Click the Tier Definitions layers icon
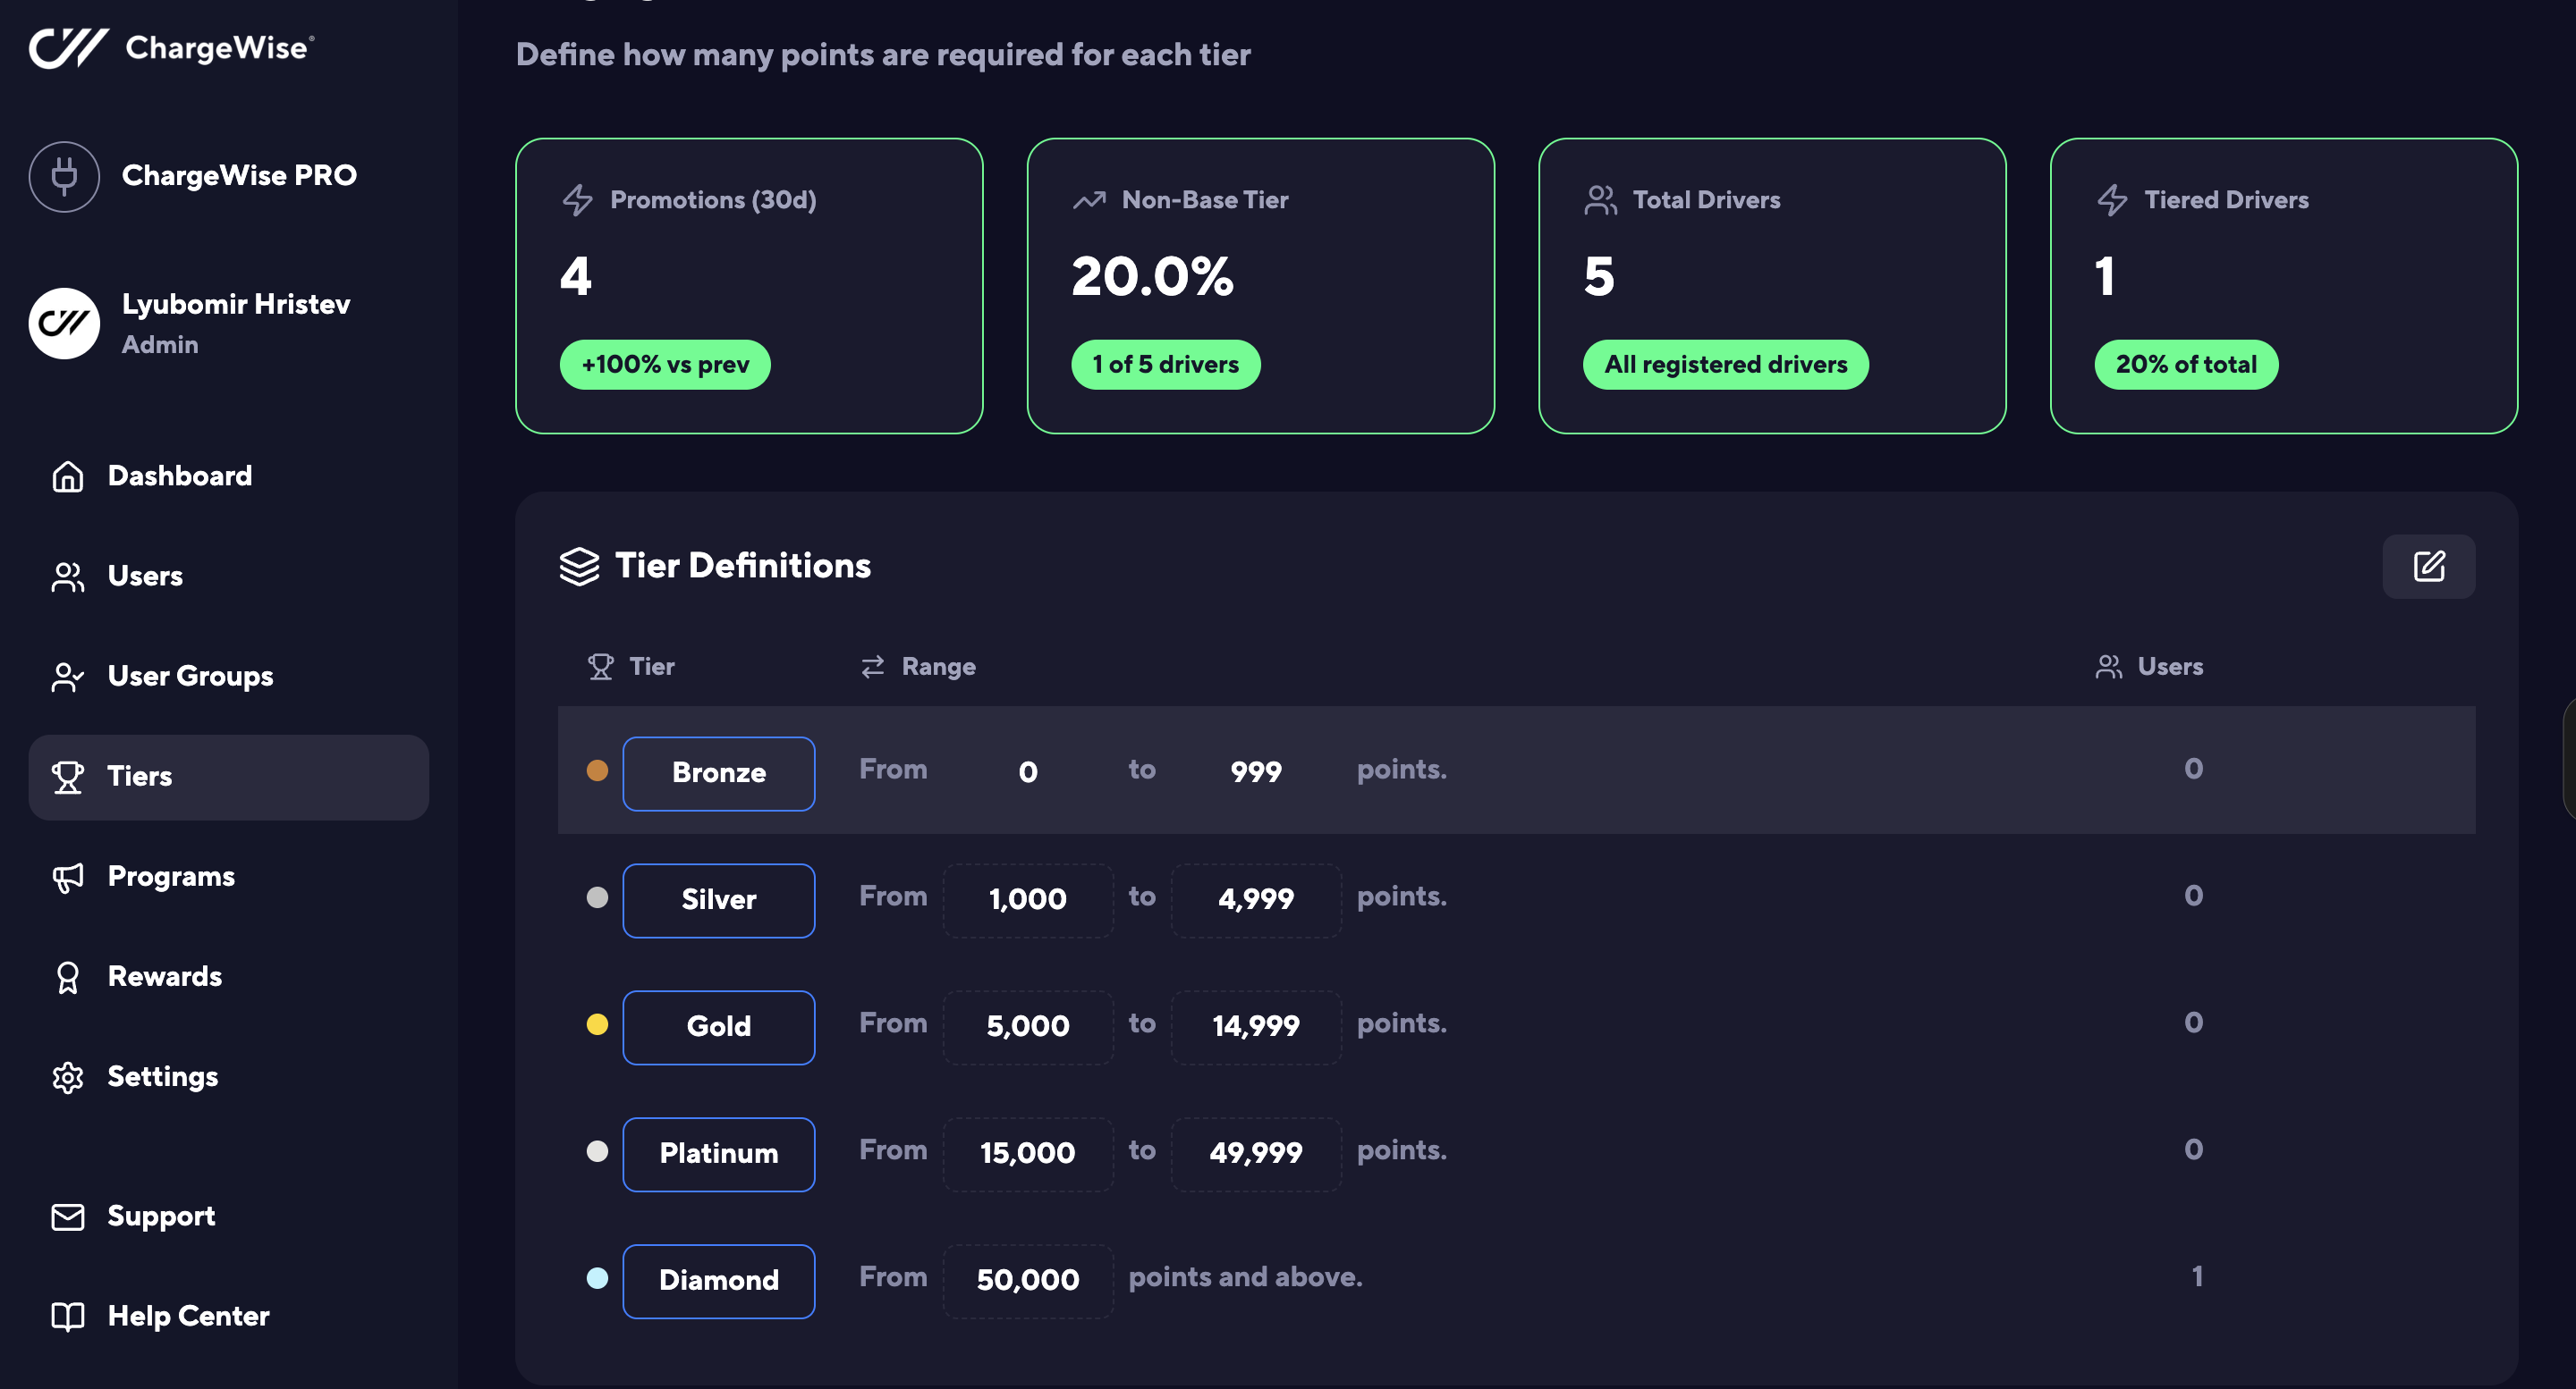 coord(579,567)
